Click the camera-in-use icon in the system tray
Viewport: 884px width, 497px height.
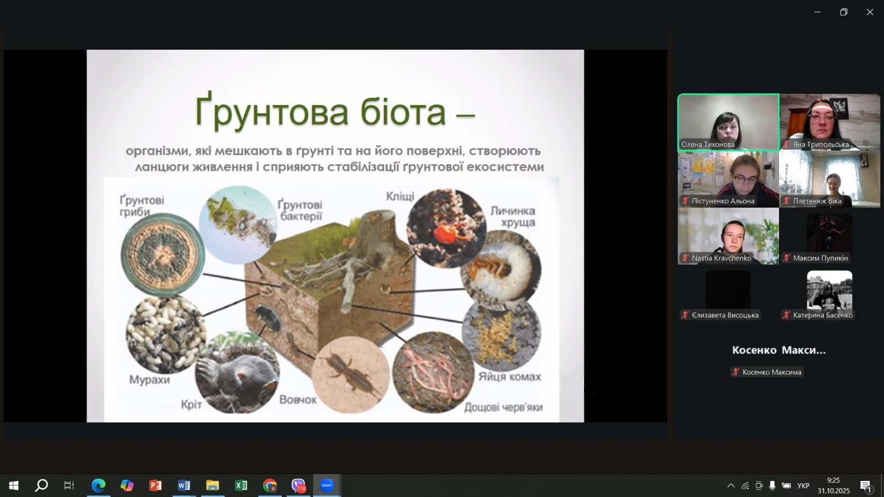[x=759, y=486]
